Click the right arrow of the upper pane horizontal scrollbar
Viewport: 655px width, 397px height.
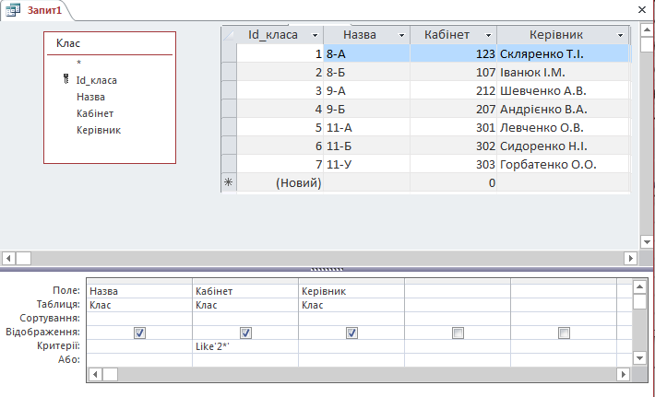[x=630, y=258]
